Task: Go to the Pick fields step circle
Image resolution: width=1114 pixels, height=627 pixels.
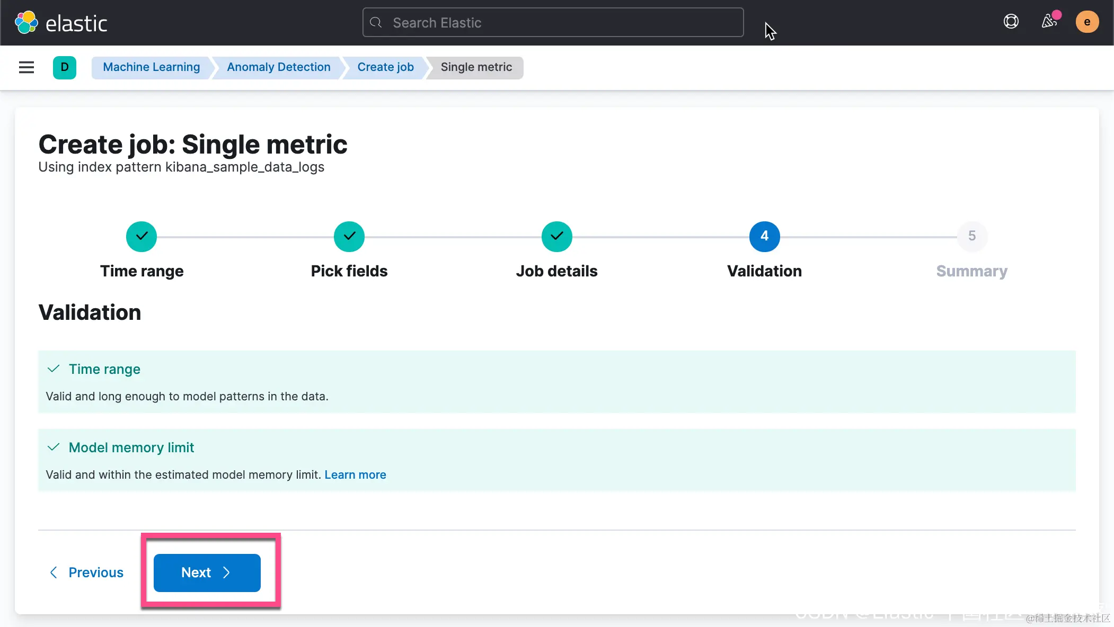Action: click(349, 236)
